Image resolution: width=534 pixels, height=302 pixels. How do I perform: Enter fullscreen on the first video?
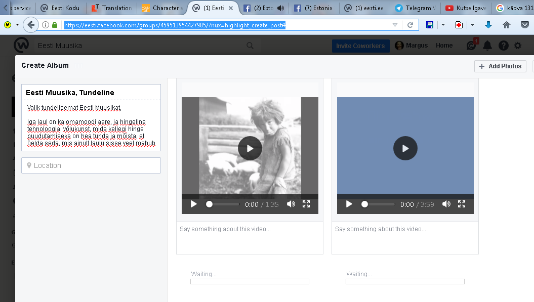tap(306, 204)
